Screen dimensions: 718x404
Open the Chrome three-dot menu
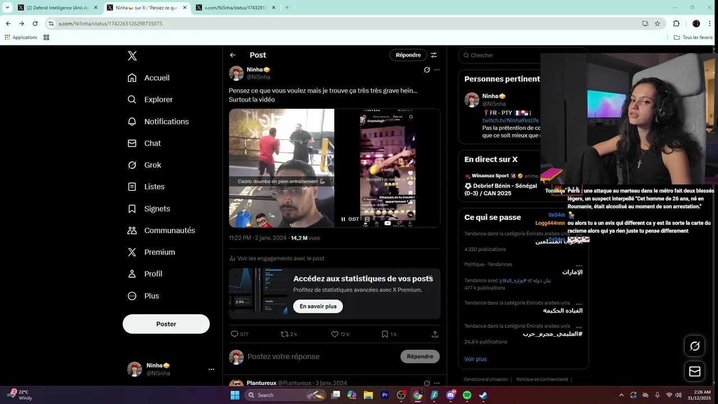point(711,24)
